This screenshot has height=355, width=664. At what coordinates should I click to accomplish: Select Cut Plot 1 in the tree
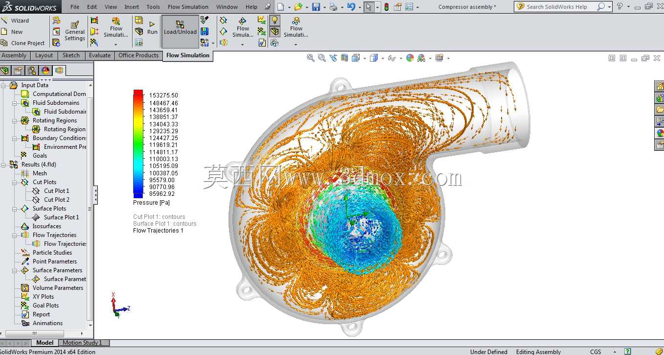point(56,191)
